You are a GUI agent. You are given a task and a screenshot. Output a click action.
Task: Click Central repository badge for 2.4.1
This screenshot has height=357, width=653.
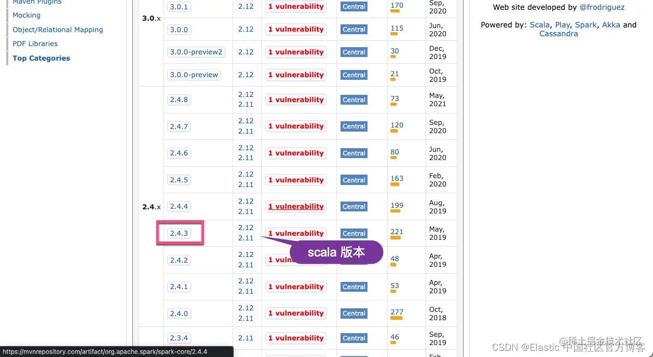tap(354, 287)
